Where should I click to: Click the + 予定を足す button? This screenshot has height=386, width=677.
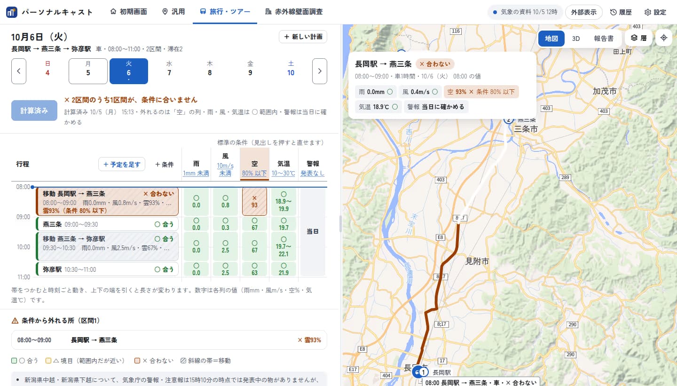click(x=122, y=165)
